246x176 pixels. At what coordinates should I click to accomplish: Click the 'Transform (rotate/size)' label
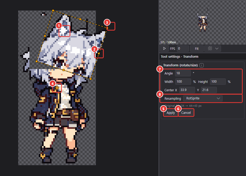[180, 65]
